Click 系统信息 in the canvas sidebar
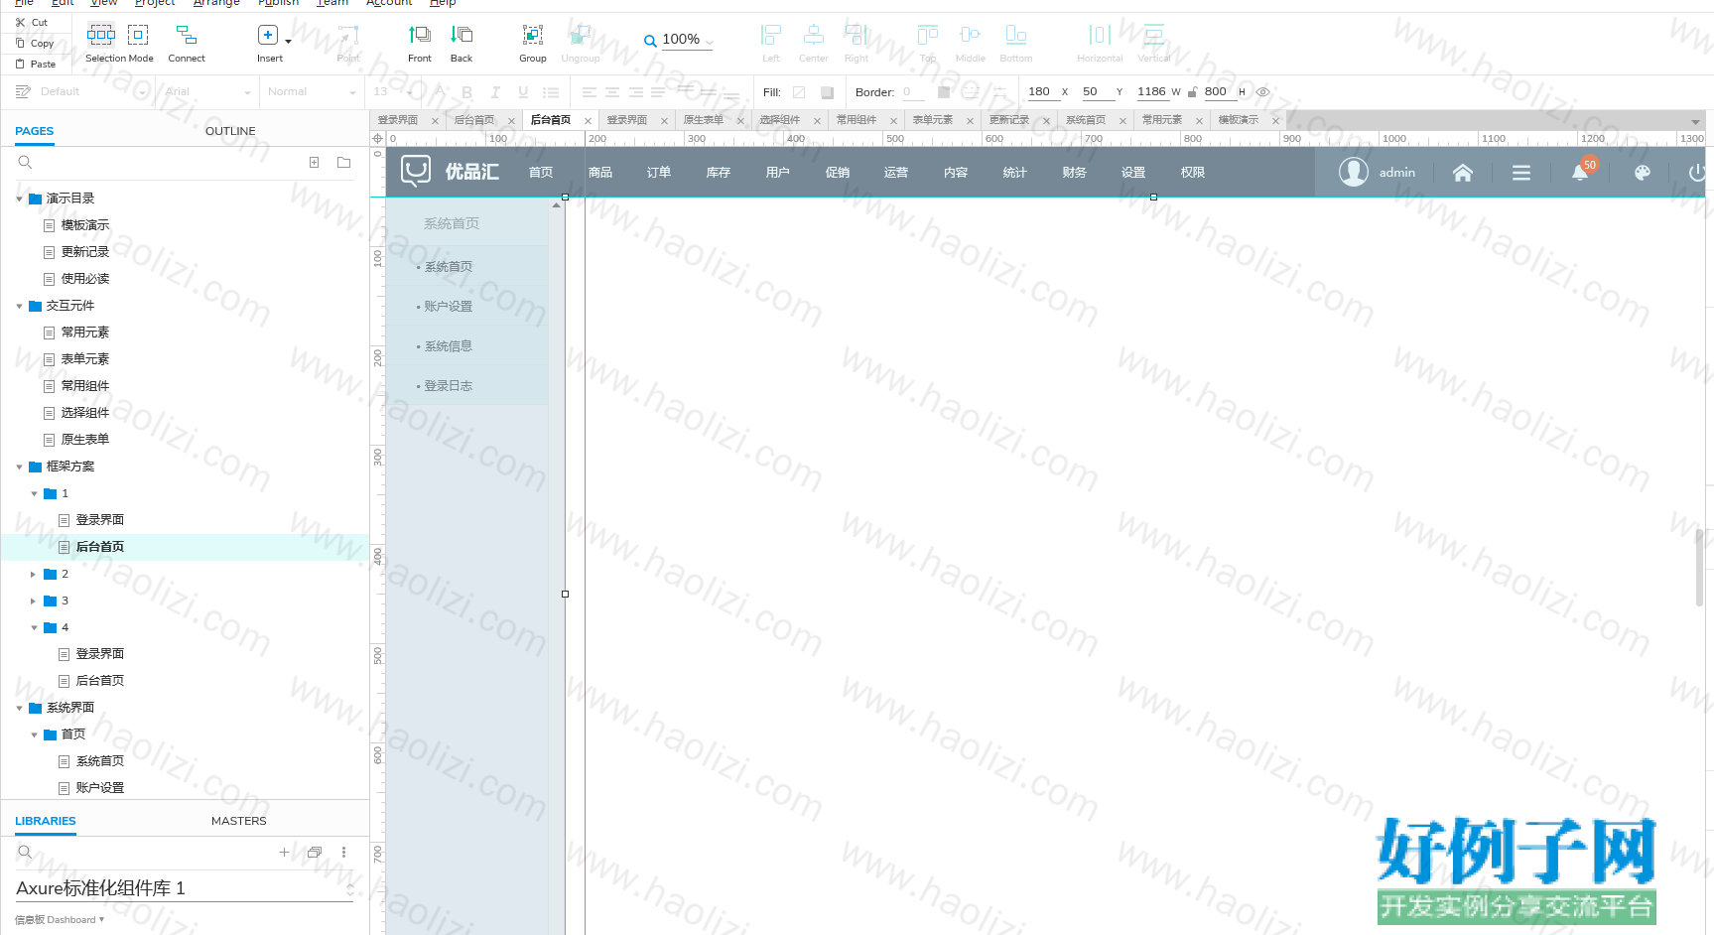Image resolution: width=1714 pixels, height=935 pixels. pyautogui.click(x=449, y=346)
